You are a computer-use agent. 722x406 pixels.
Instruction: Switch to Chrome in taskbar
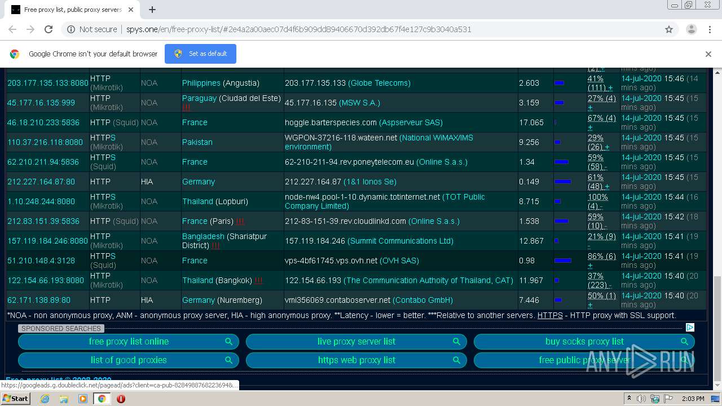click(x=102, y=399)
